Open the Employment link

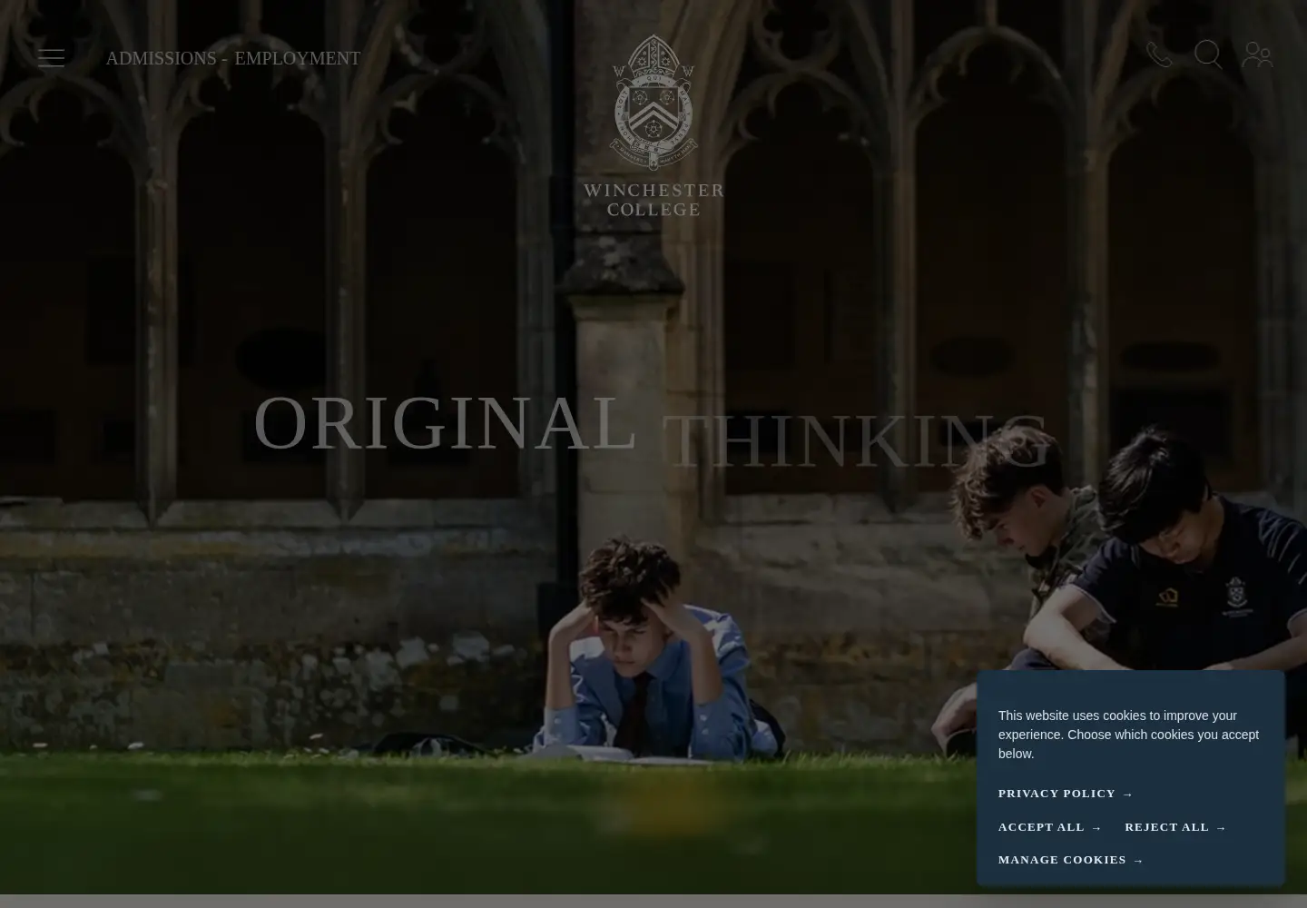298,58
